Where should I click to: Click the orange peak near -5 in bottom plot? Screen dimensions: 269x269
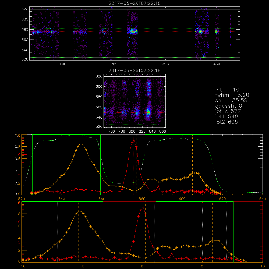[79, 211]
